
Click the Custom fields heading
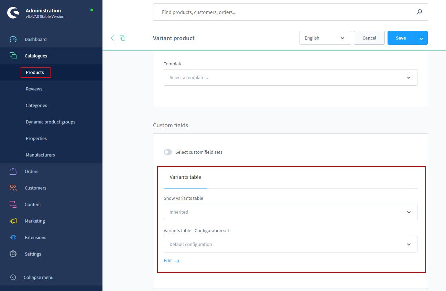point(171,125)
